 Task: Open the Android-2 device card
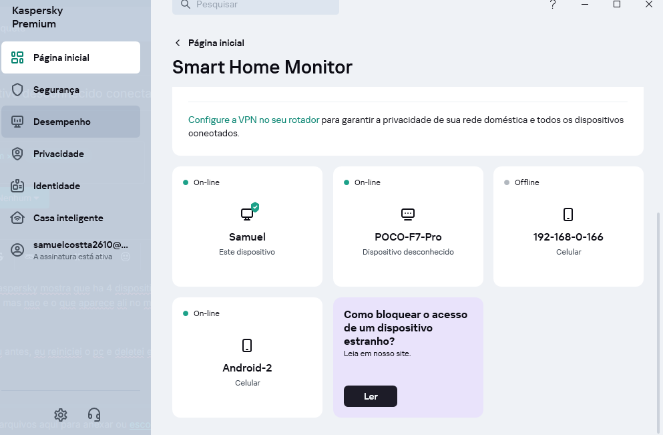247,357
